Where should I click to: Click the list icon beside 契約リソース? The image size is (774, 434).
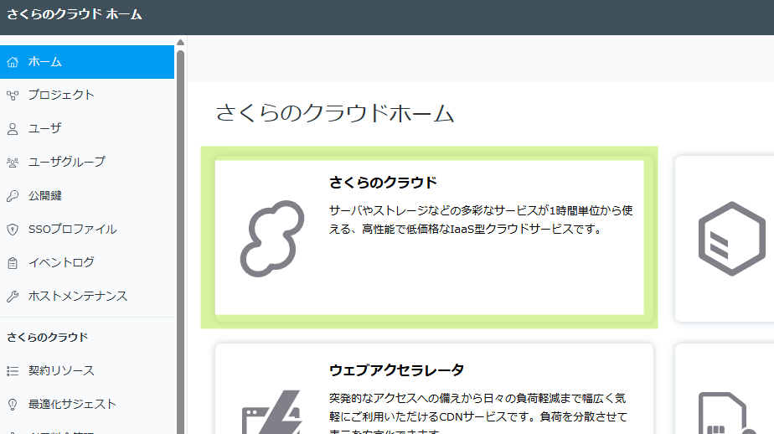click(13, 370)
